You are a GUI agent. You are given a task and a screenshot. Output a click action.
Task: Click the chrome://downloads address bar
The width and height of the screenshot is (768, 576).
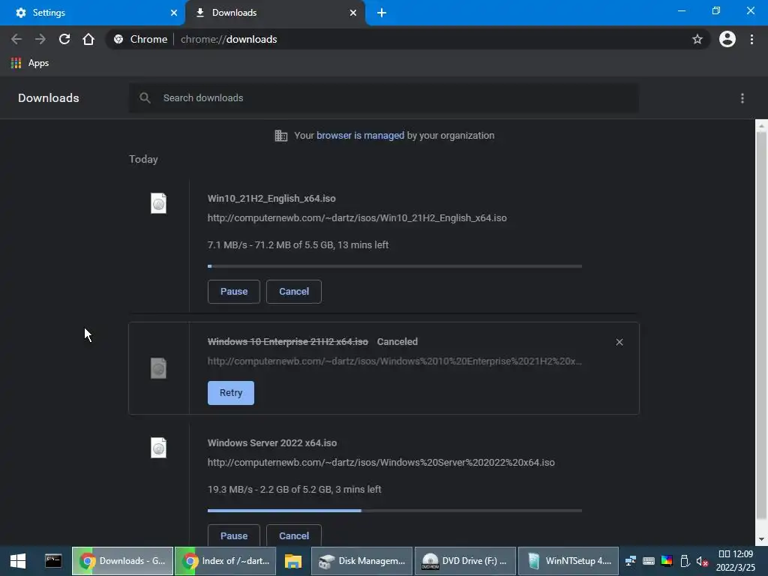click(406, 39)
